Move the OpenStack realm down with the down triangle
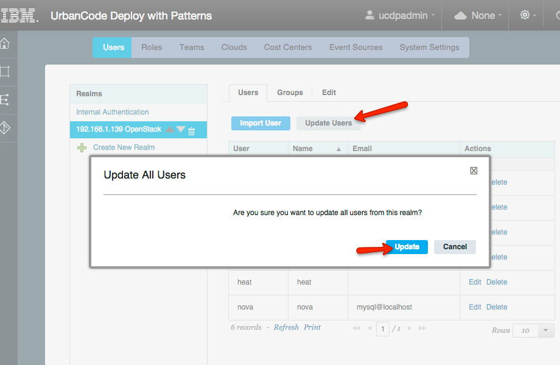 [x=181, y=129]
